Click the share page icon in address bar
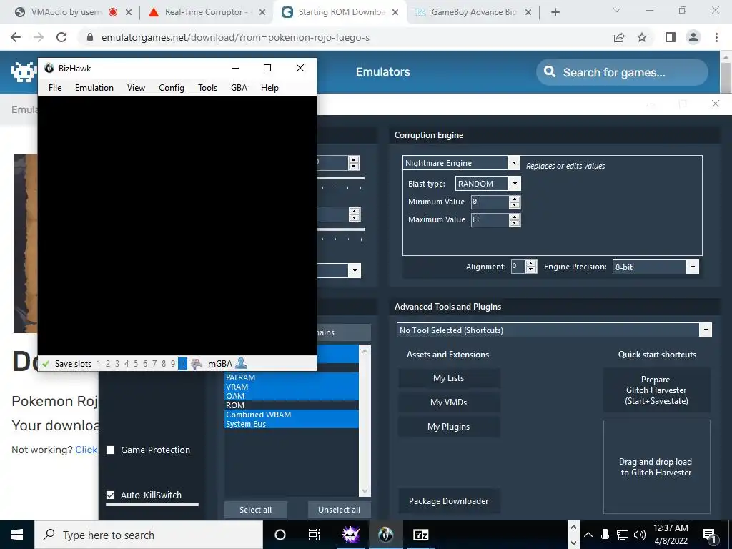Viewport: 732px width, 549px height. click(x=619, y=37)
